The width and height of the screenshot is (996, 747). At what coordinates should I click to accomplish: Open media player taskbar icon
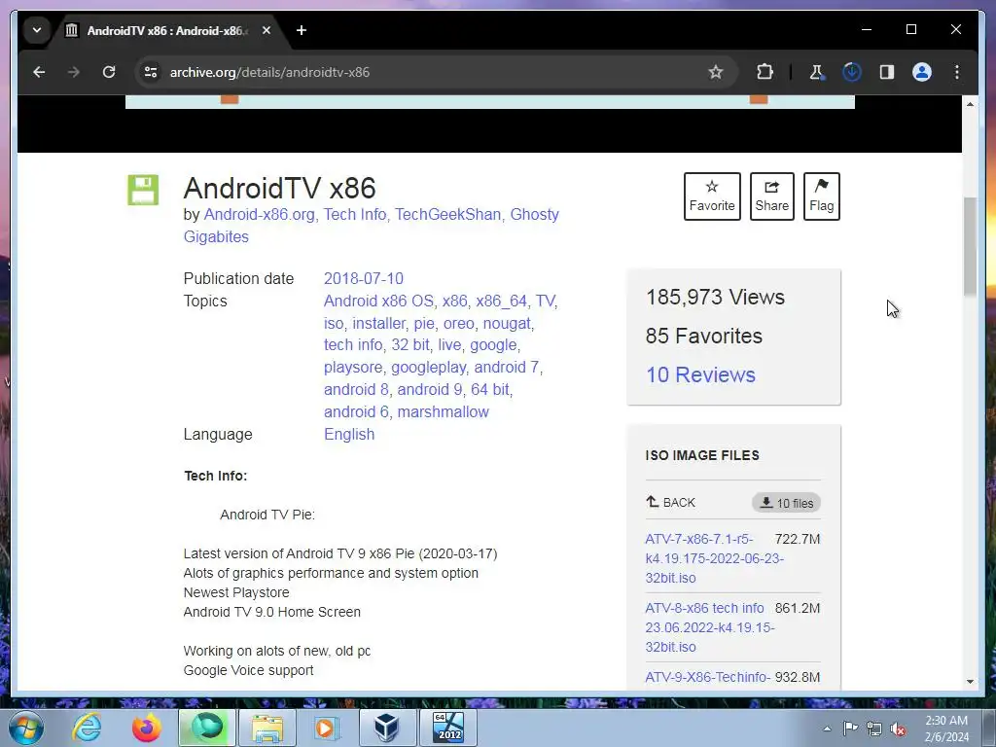click(327, 728)
